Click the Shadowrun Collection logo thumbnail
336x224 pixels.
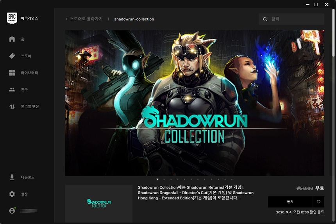coord(99,203)
